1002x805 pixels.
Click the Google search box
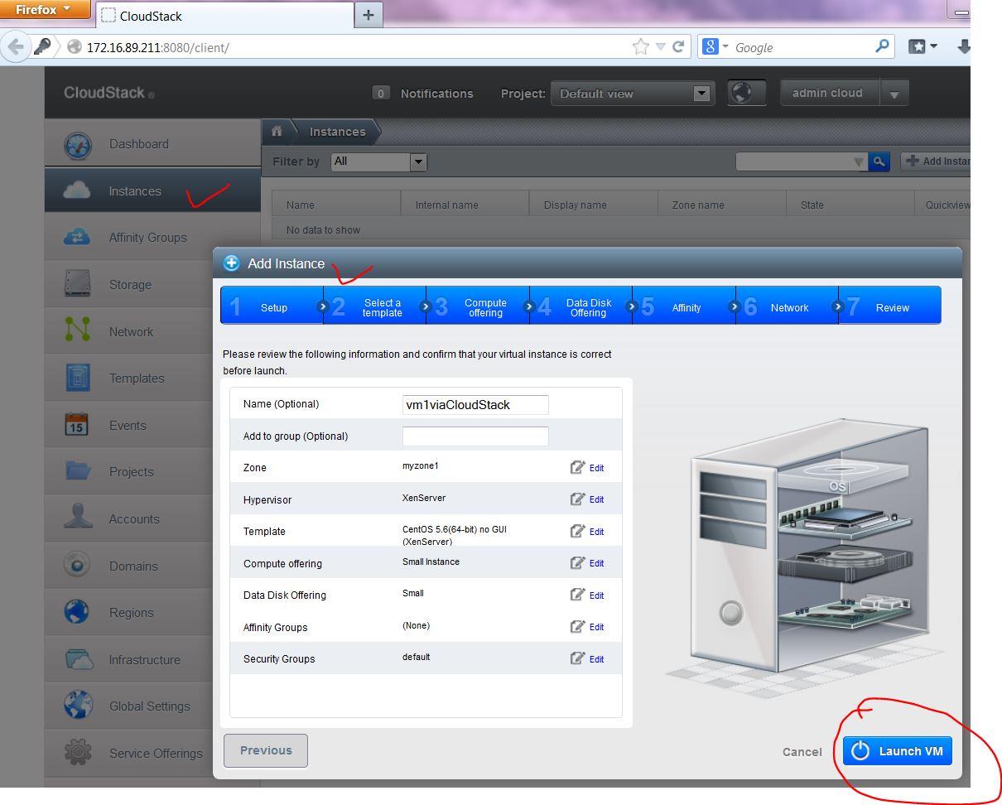coord(802,47)
